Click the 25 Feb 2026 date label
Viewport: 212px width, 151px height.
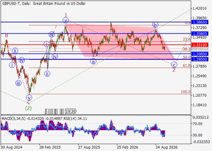(x=128, y=147)
